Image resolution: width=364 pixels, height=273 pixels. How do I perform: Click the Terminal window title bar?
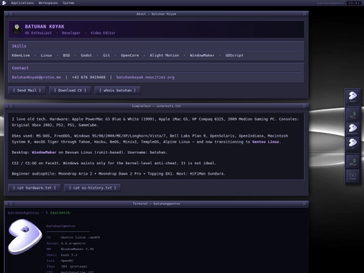coord(156,204)
